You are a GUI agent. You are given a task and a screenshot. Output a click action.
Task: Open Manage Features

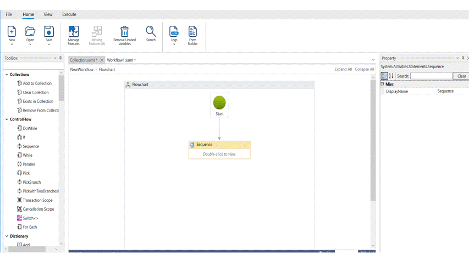74,32
